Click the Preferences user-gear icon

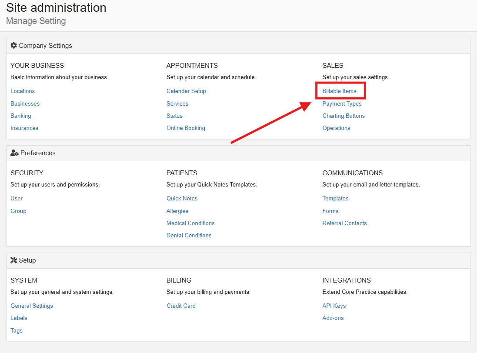tap(14, 153)
